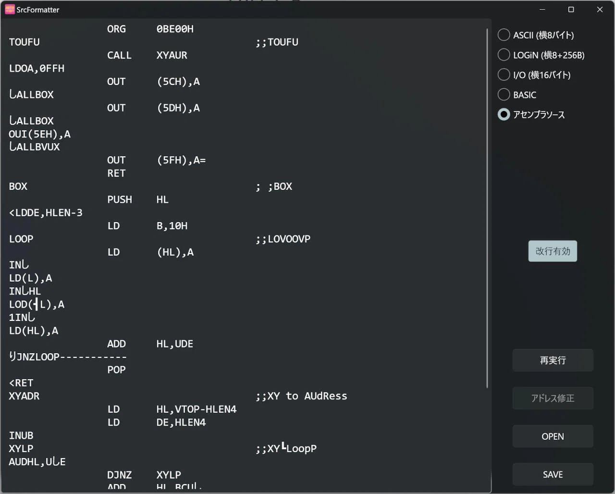Click the '1INし' line
This screenshot has height=494, width=615.
(x=22, y=317)
